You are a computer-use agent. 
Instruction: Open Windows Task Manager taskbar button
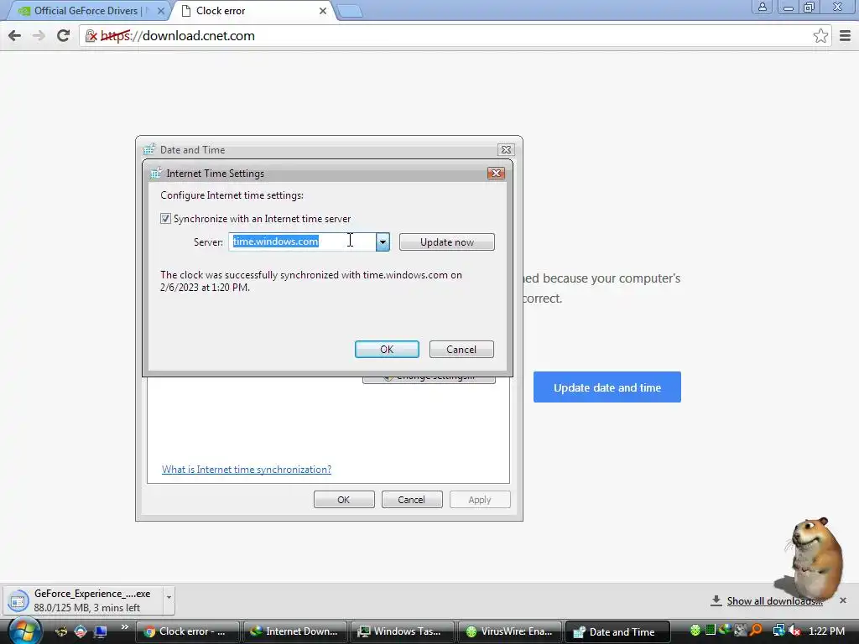(402, 631)
